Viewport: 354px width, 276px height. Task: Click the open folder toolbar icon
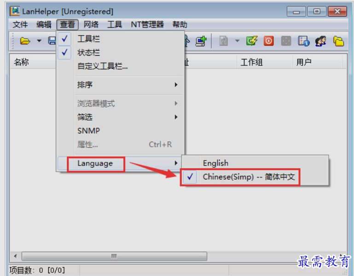tap(25, 41)
